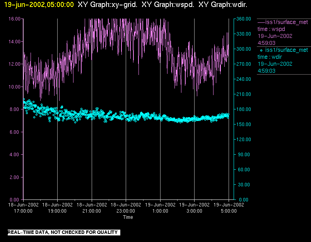Click the REAL-TIME DATA quality notice banner
The image size is (311, 242).
coord(63,232)
